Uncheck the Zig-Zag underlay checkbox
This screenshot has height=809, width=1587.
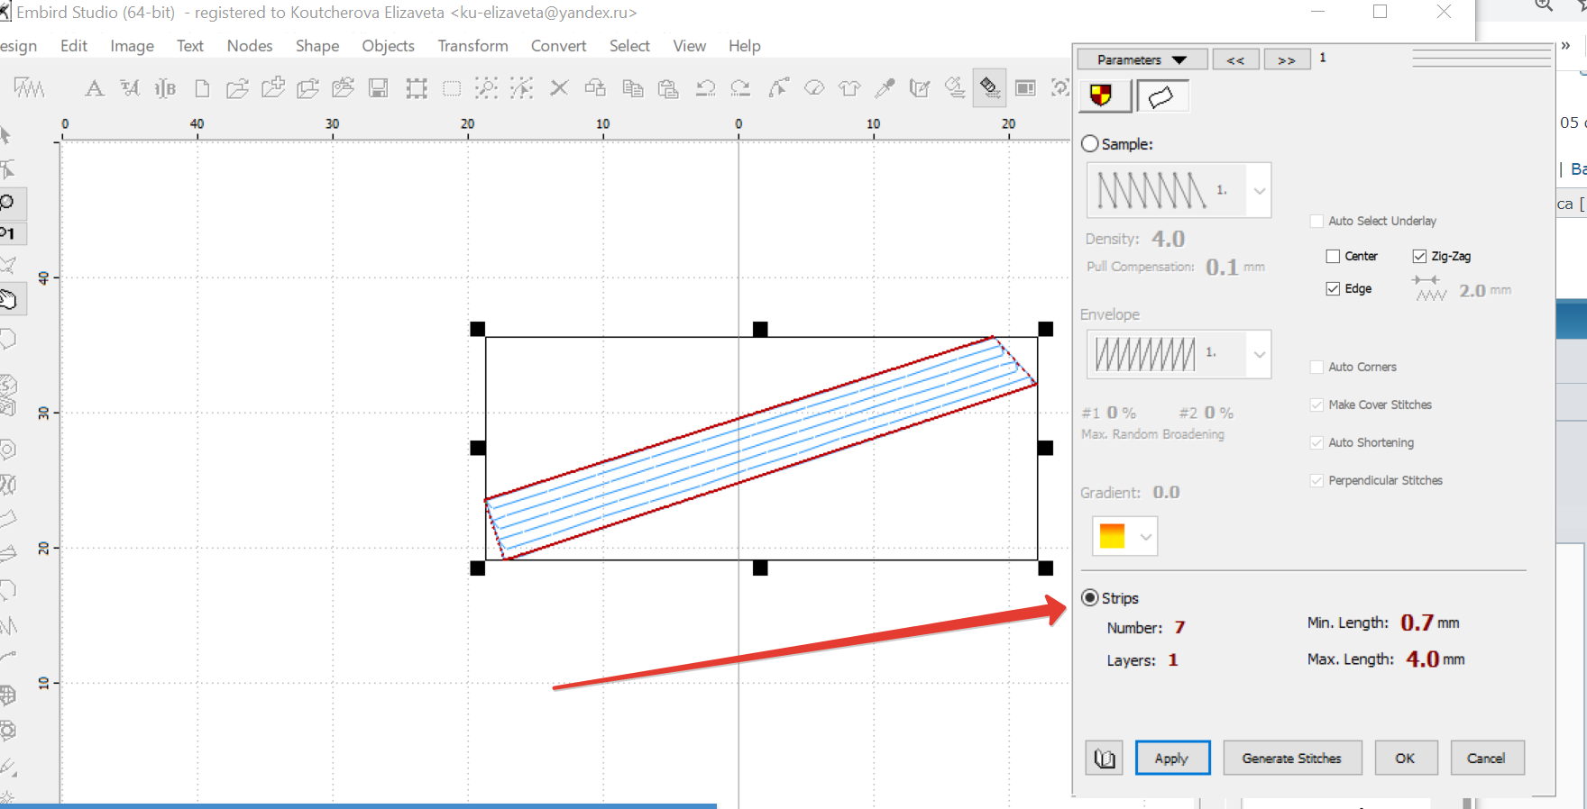click(1419, 257)
